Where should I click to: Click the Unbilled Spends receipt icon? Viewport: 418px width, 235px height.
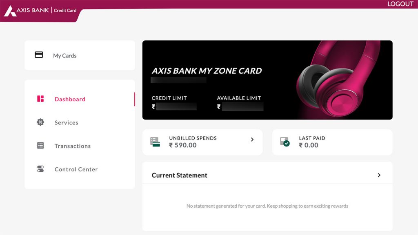(x=155, y=141)
